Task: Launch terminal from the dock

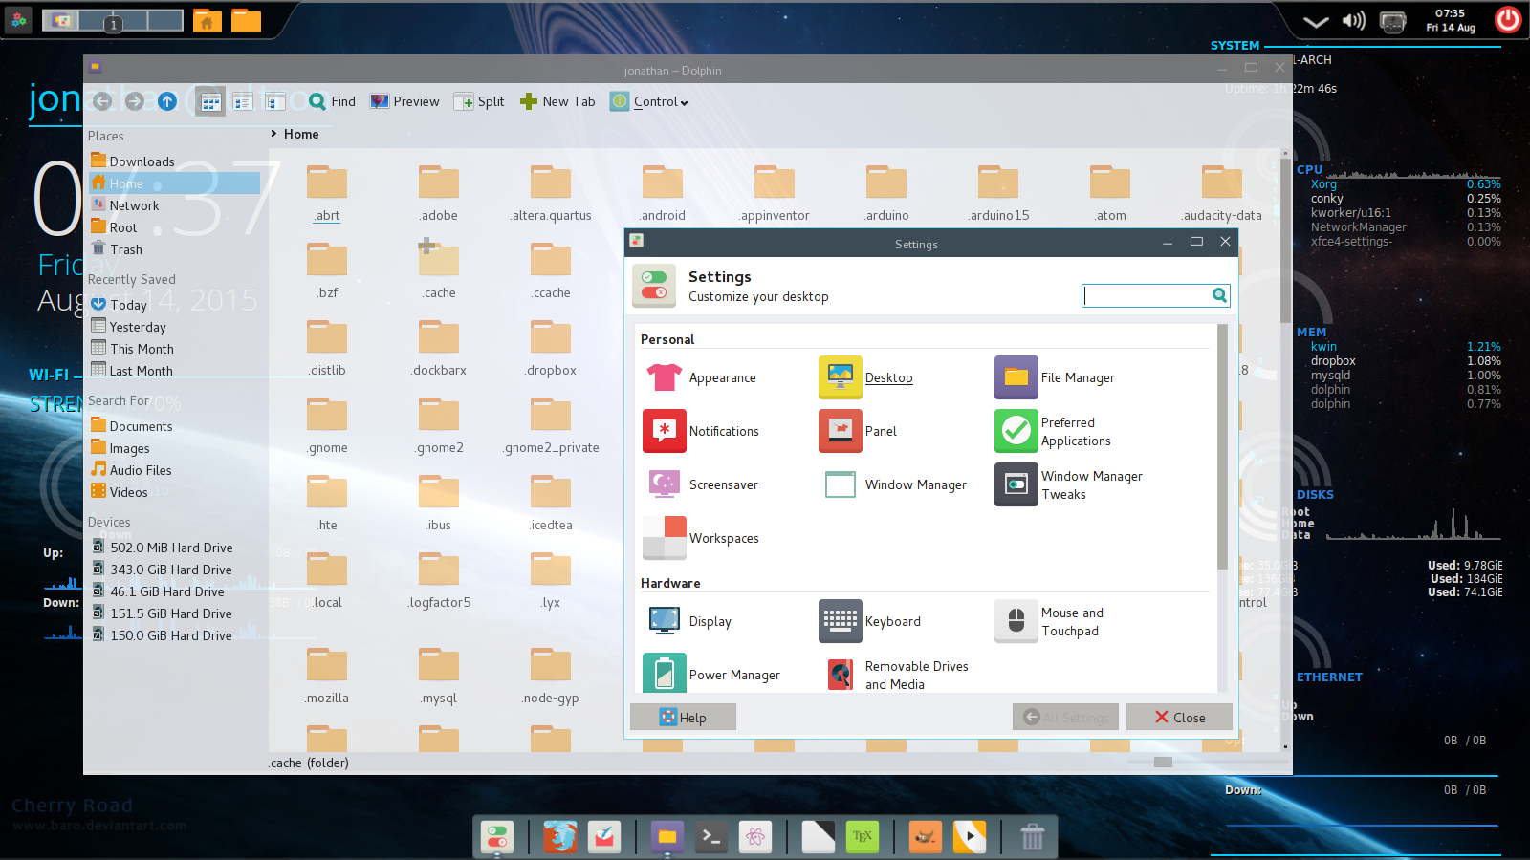Action: [x=710, y=837]
